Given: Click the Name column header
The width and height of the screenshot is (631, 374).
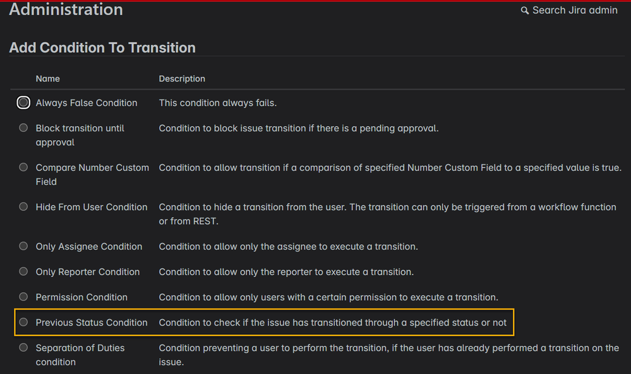Looking at the screenshot, I should [x=48, y=79].
